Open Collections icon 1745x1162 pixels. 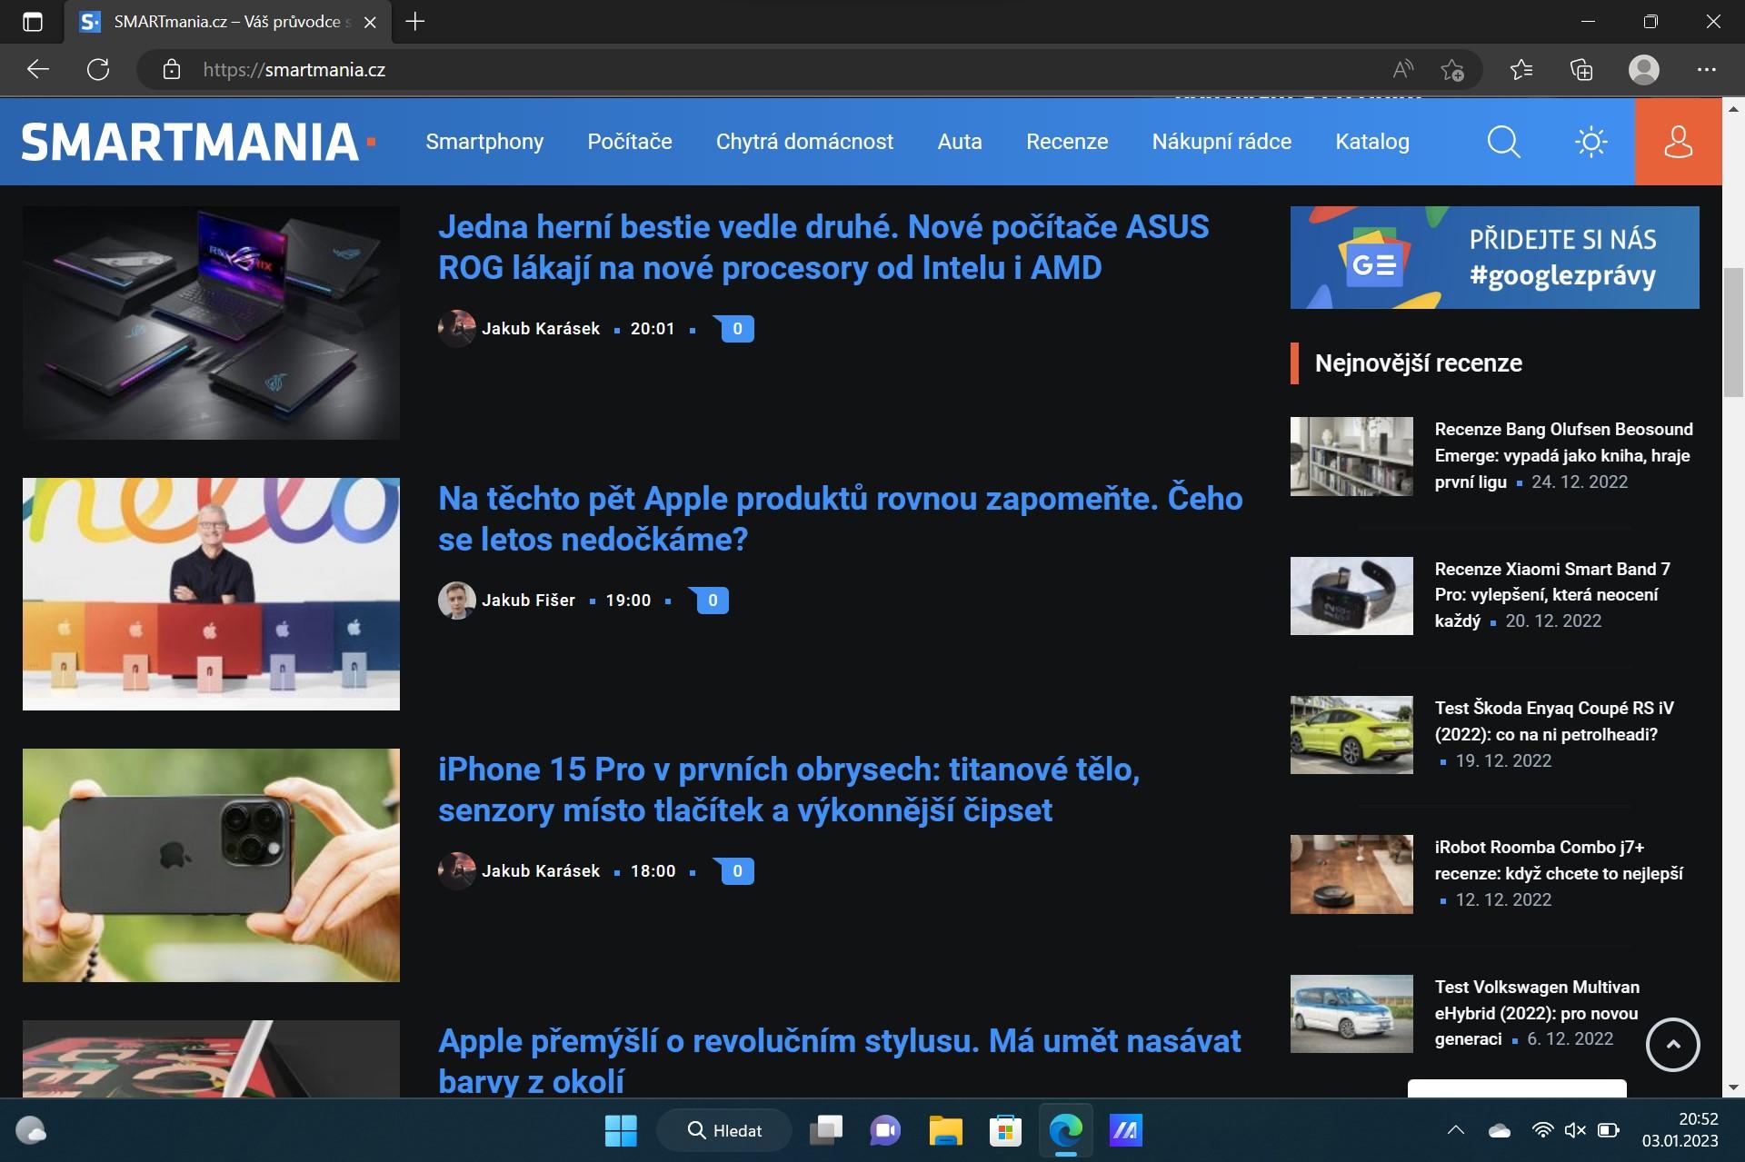[x=1581, y=70]
